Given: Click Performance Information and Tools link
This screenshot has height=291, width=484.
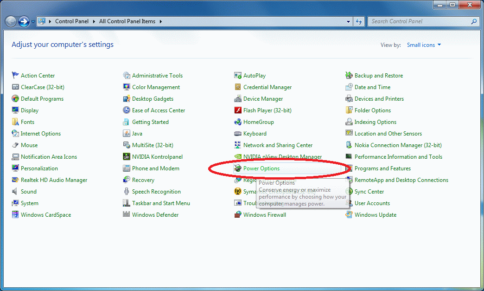Looking at the screenshot, I should pyautogui.click(x=399, y=157).
